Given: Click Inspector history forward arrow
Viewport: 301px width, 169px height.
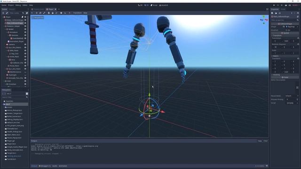Looking at the screenshot, I should point(294,13).
